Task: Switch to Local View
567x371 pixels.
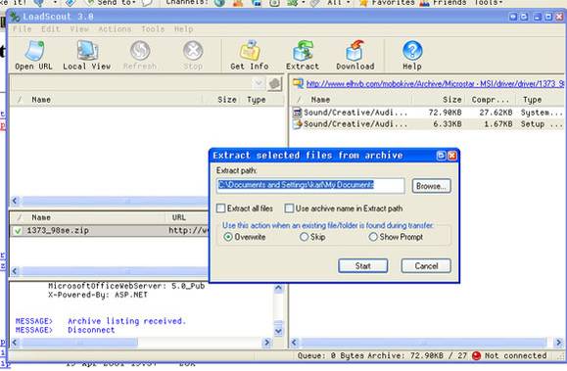Action: click(x=87, y=55)
